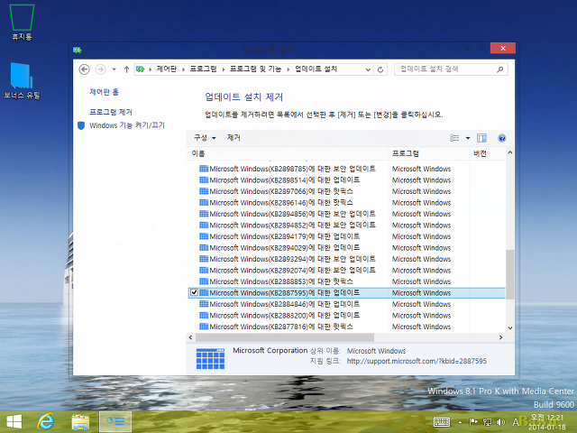Screen dimensions: 577x433
Task: Expand the address bar history dropdown
Action: 368,69
